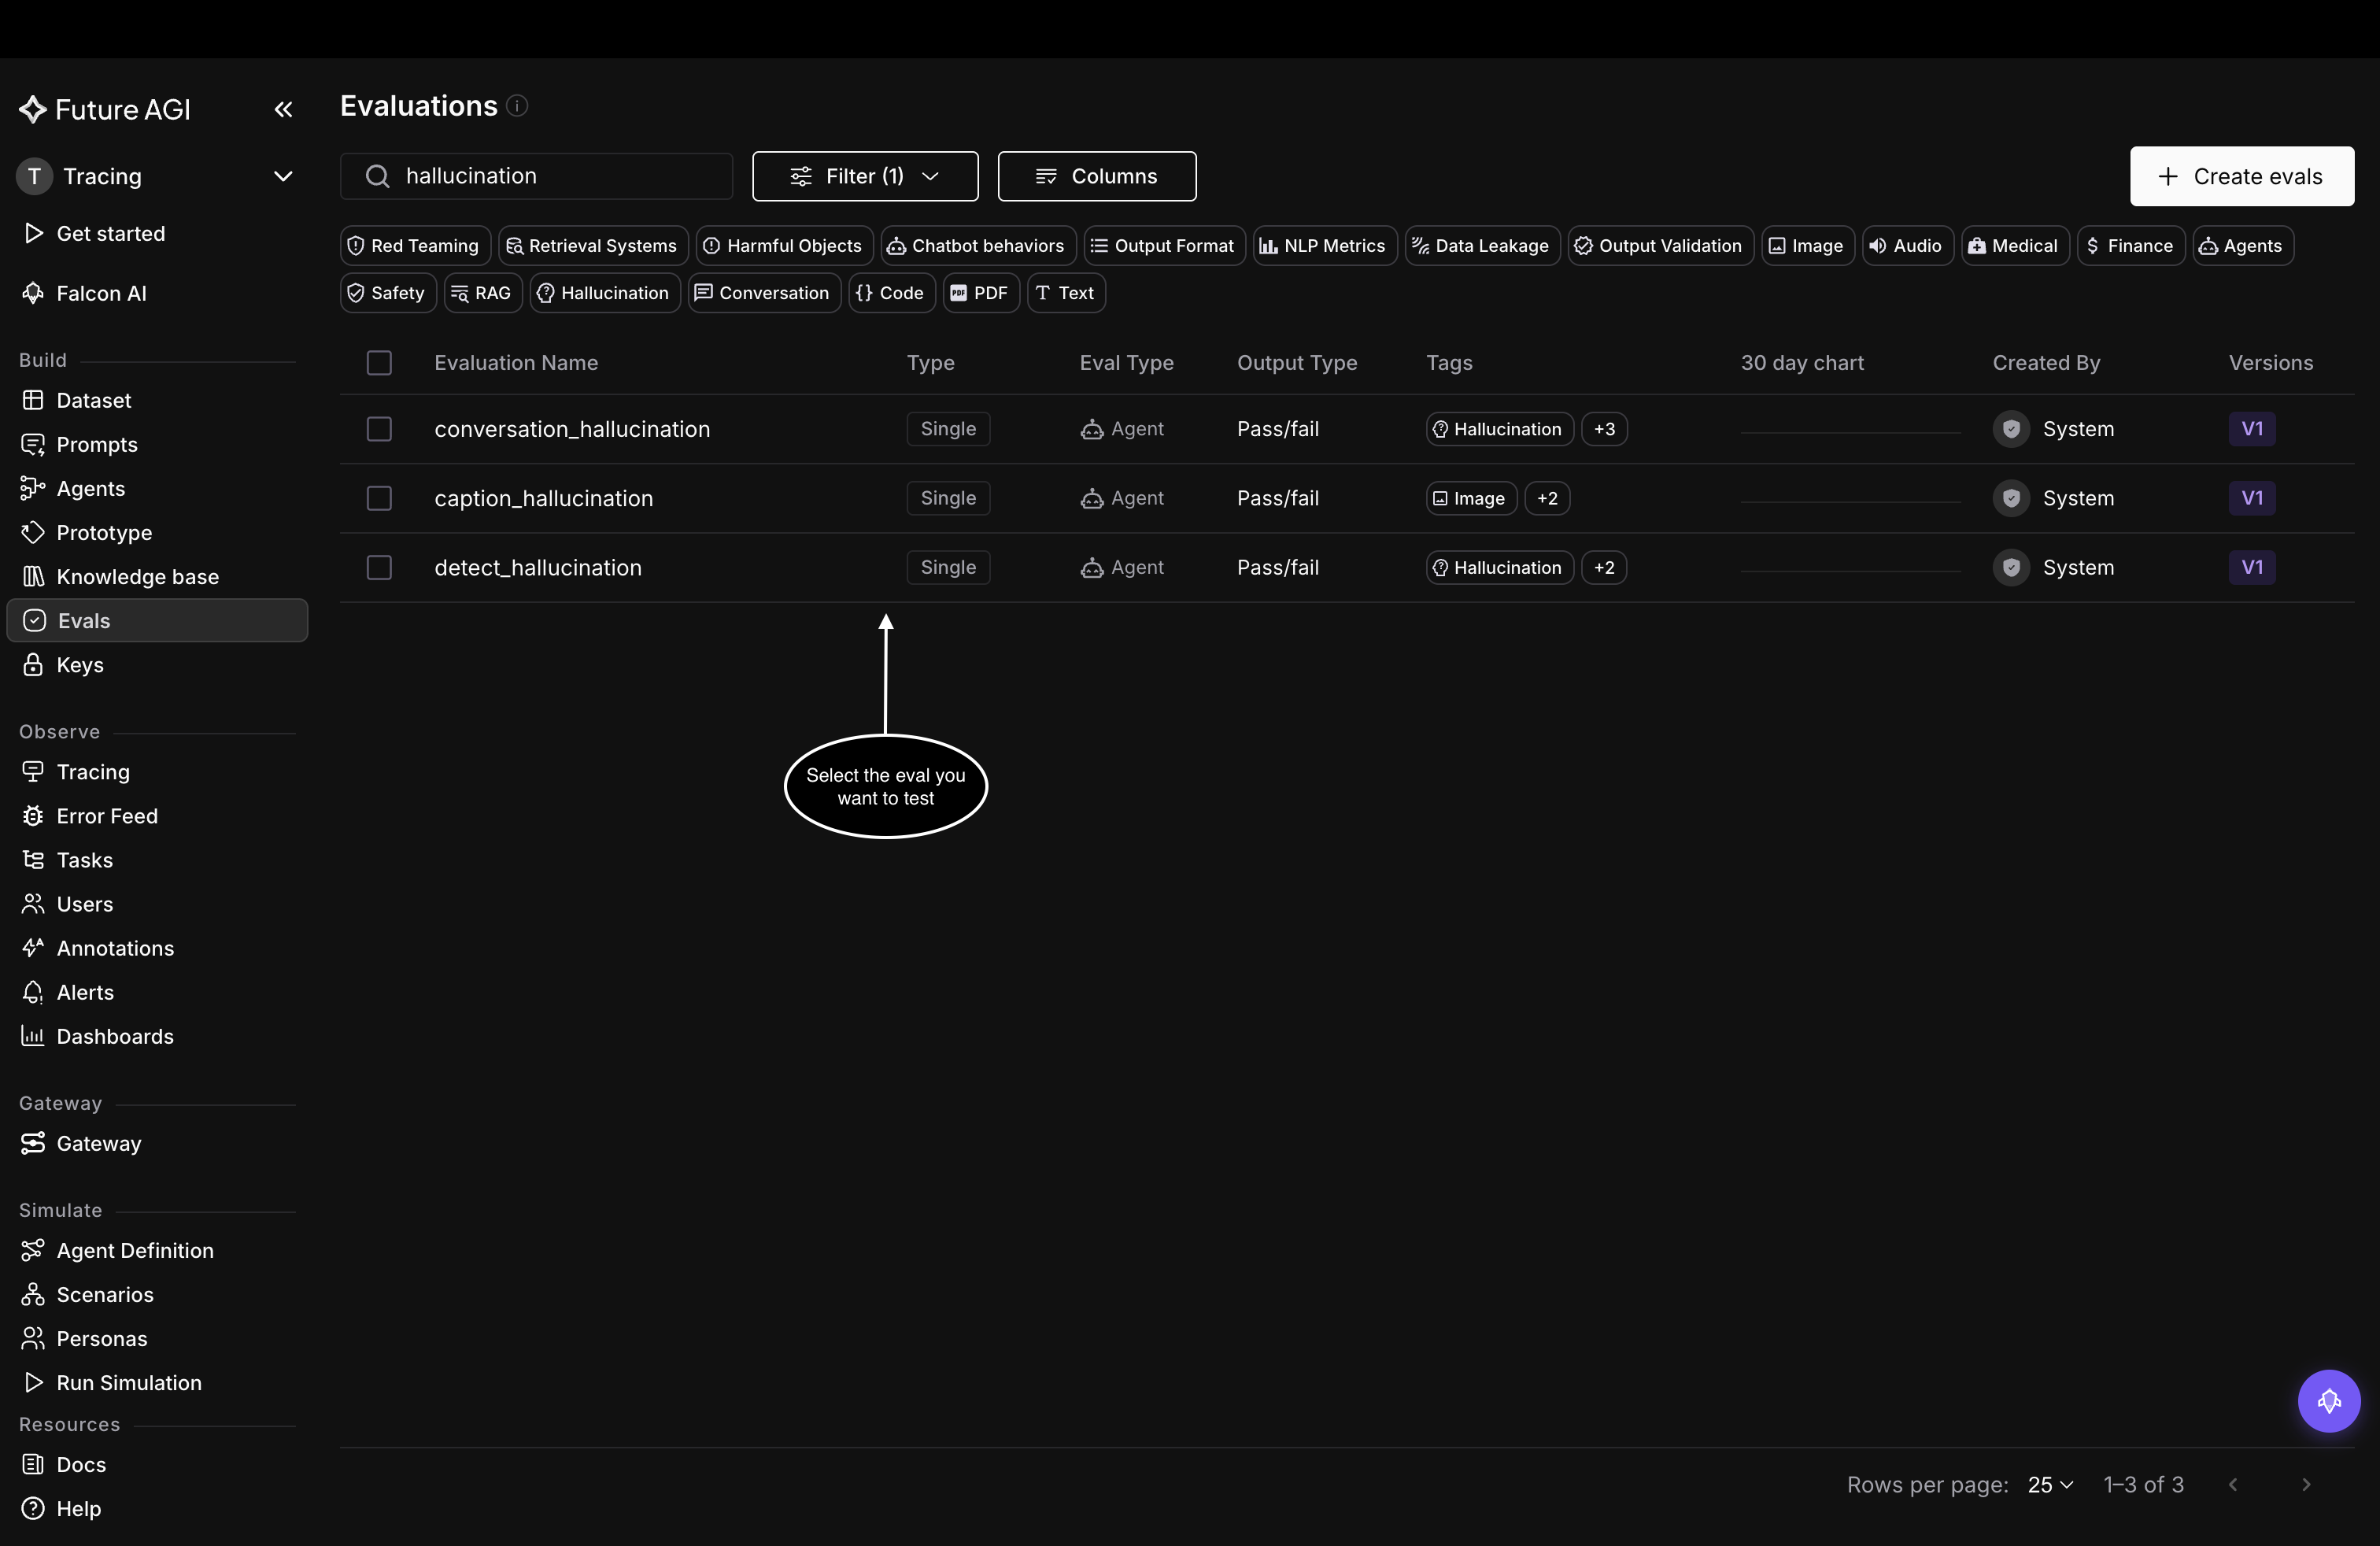Screen dimensions: 2380x1546
Task: Expand +2 tags on detect_hallucination row
Action: coord(1603,567)
